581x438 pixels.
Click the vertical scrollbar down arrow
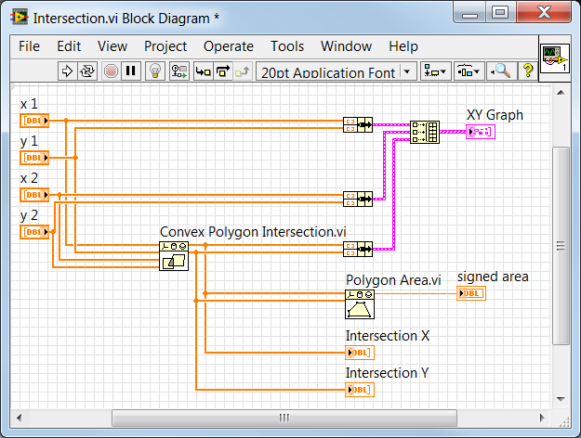point(561,399)
